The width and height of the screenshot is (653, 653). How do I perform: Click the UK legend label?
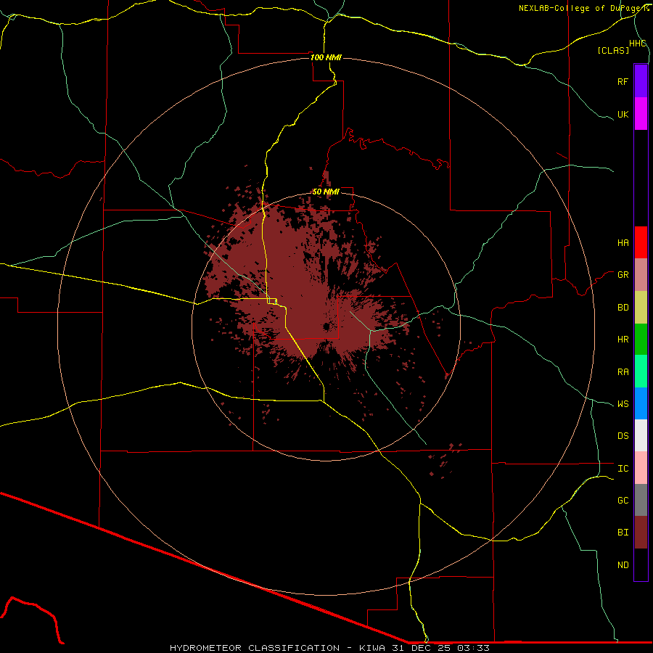tap(623, 114)
